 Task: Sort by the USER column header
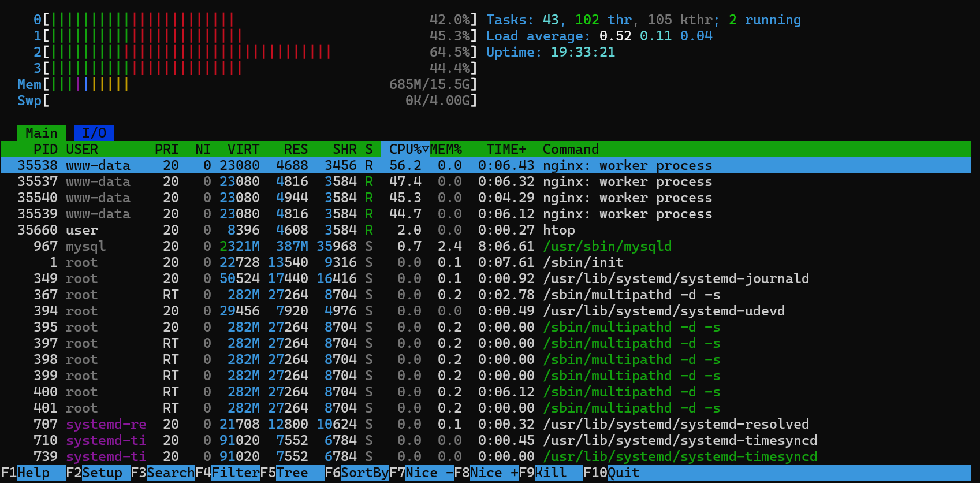point(82,149)
